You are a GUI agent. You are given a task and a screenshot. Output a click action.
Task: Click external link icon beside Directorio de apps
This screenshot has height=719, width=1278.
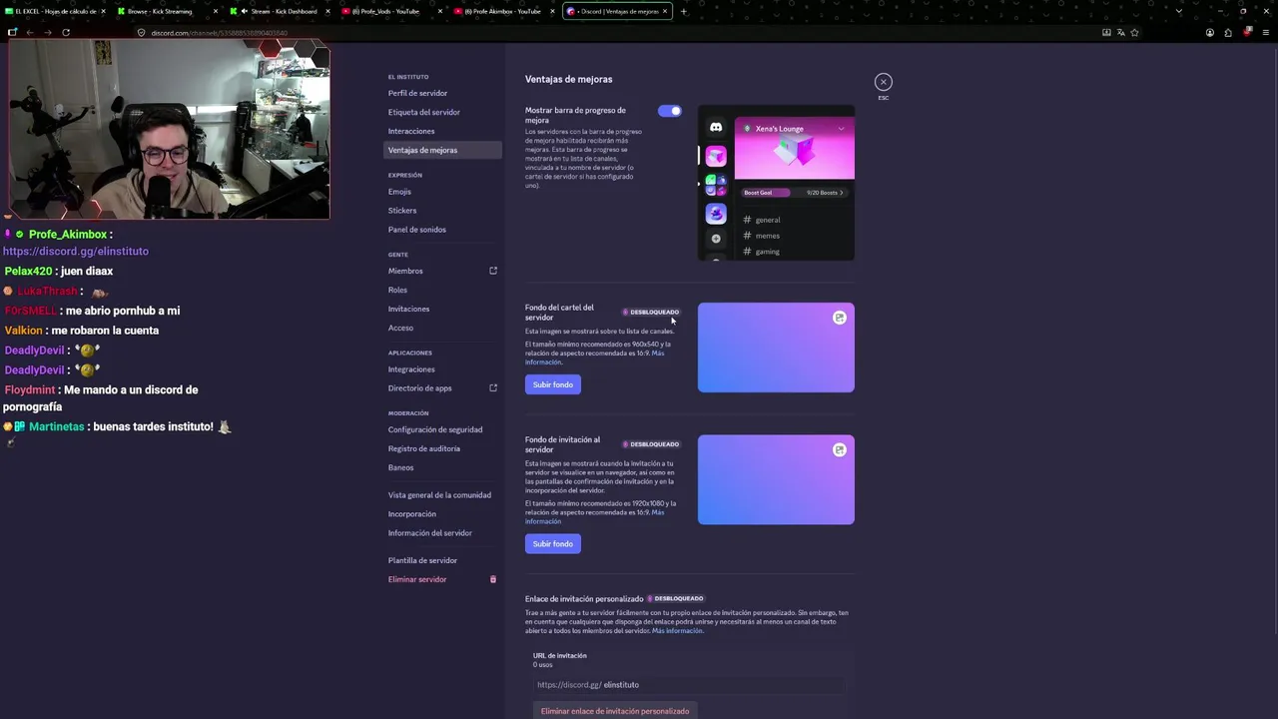tap(493, 387)
